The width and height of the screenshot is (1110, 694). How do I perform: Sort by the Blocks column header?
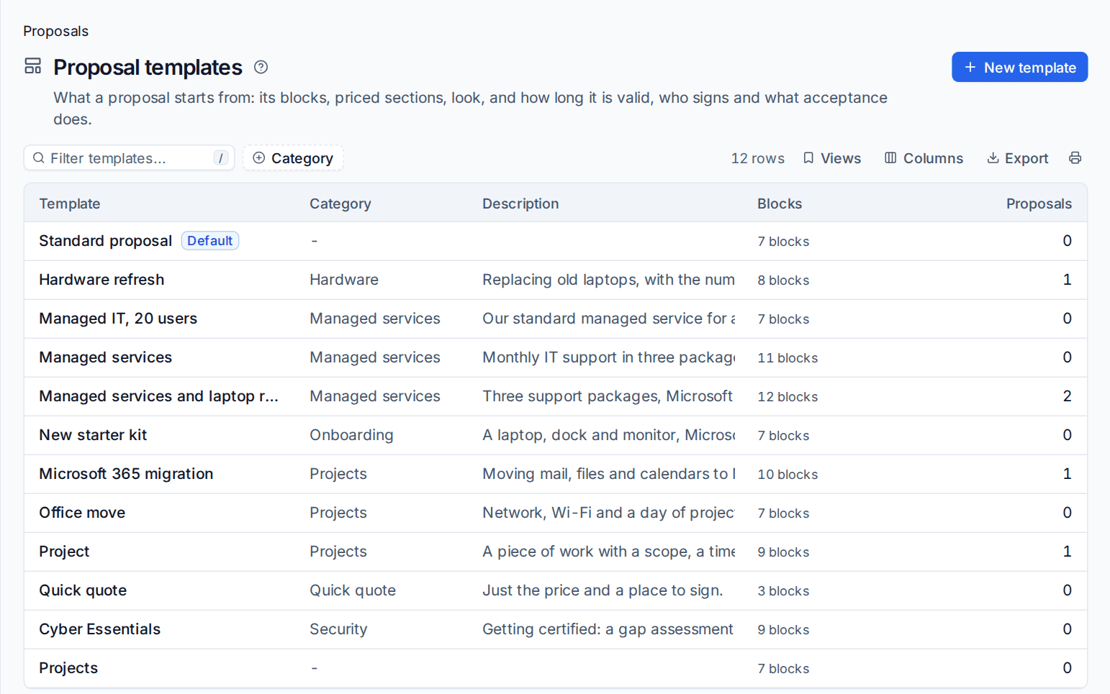coord(780,204)
